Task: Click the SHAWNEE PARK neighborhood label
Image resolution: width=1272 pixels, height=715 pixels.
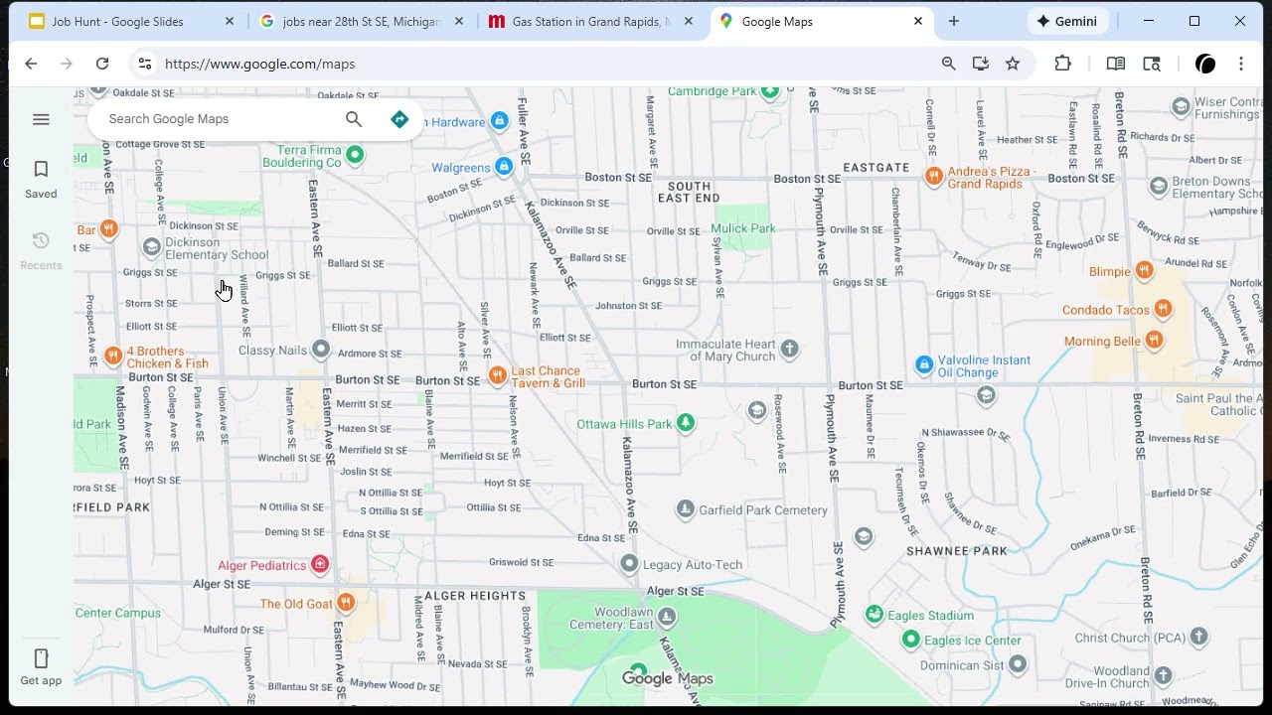Action: coord(957,551)
